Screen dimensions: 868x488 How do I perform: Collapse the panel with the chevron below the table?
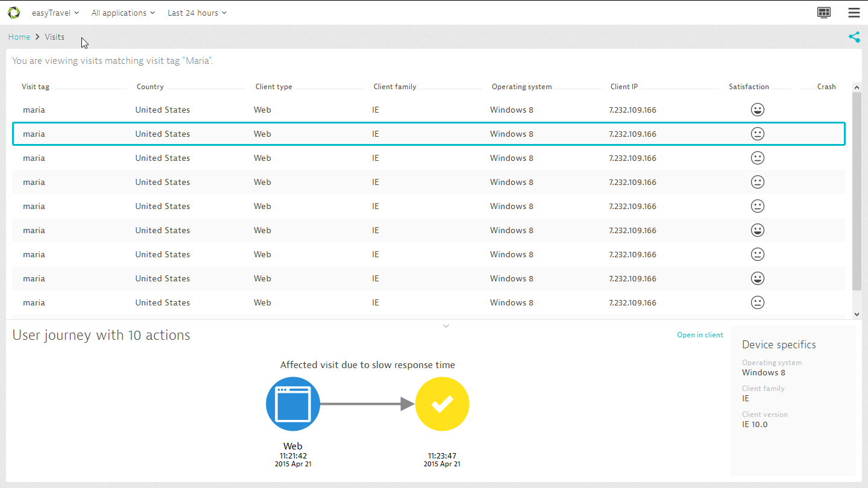(446, 326)
